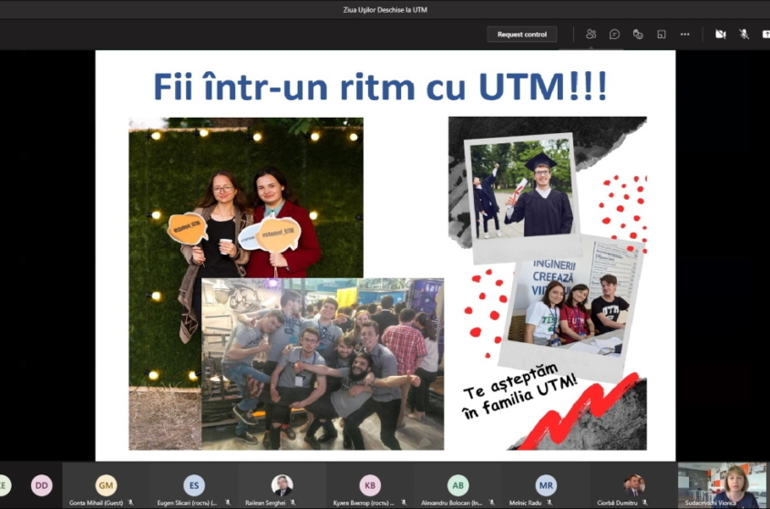770x509 pixels.
Task: Open the reactions and raise hand icon
Action: coord(638,34)
